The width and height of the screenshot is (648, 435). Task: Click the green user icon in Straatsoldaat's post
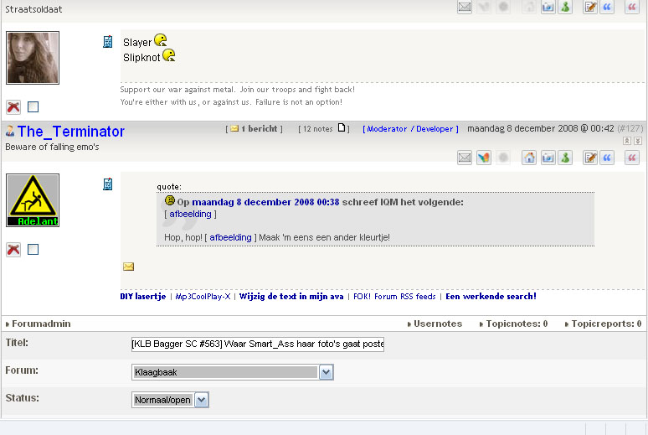pyautogui.click(x=565, y=7)
